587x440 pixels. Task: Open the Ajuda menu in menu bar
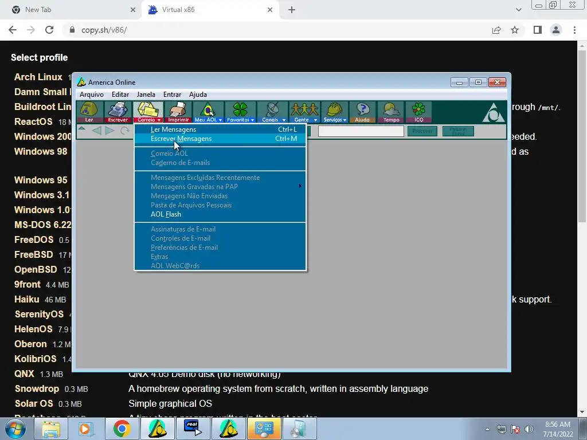(198, 95)
